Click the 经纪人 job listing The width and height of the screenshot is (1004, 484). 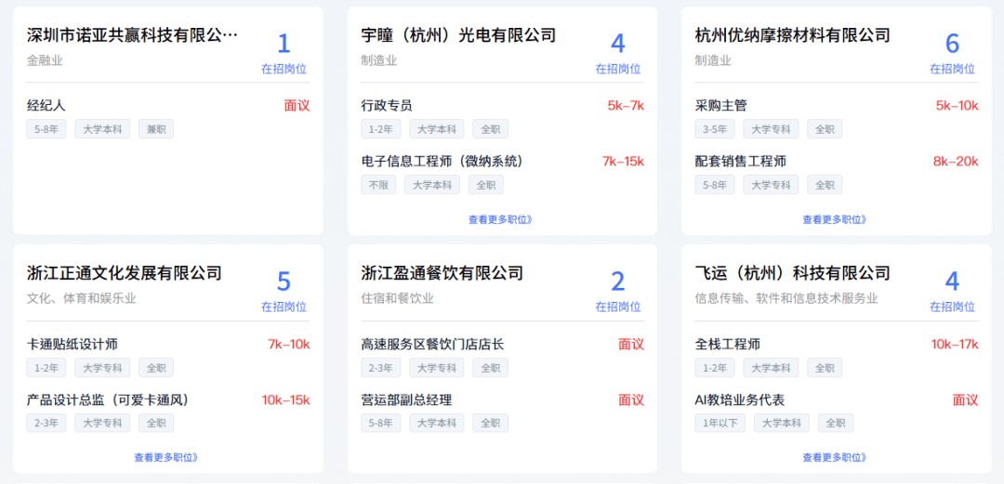pos(46,105)
